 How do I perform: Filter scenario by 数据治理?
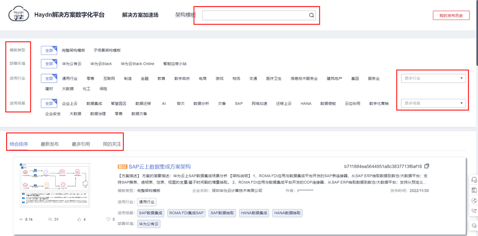pos(98,114)
